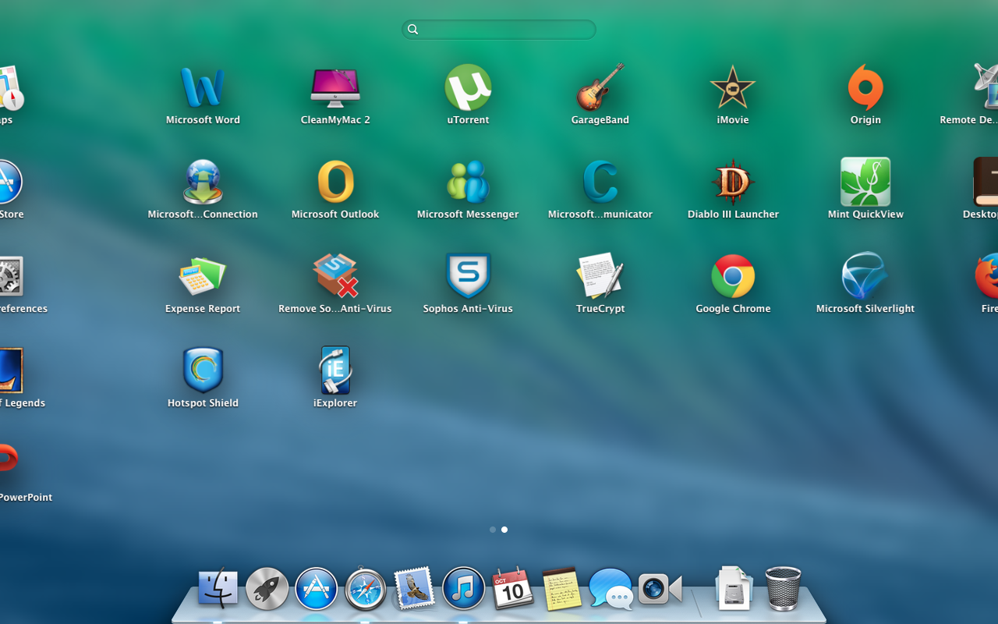Open Calendar in the Dock
The width and height of the screenshot is (998, 624).
tap(512, 588)
